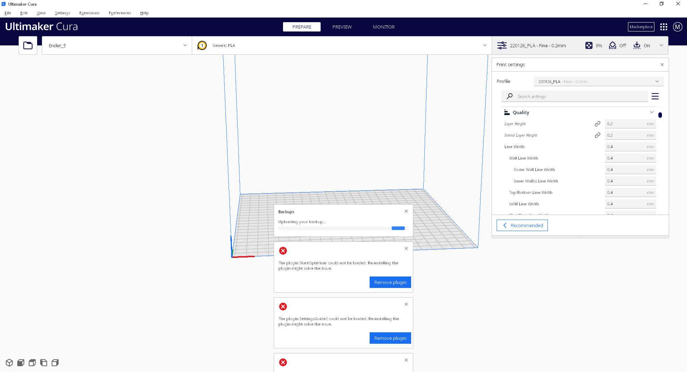Open the Edit menu
This screenshot has width=687, height=372.
(24, 13)
